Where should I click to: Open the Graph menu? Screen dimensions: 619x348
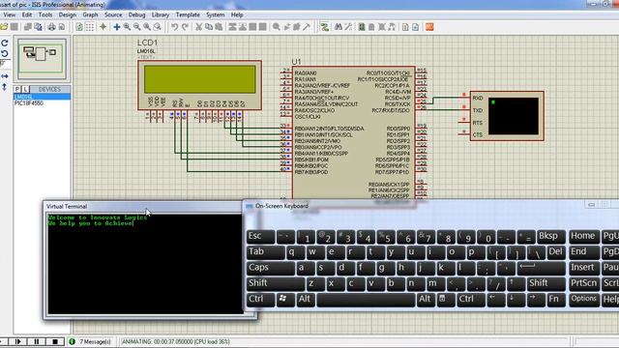click(90, 14)
